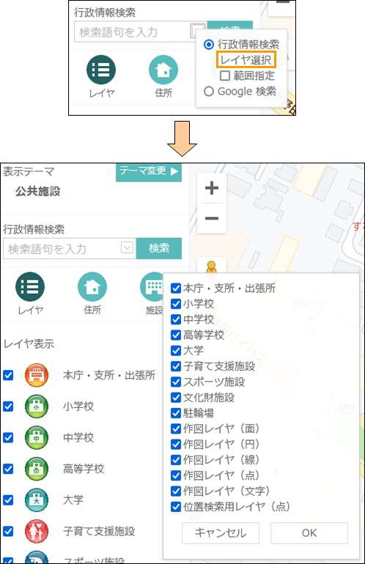Click the orange 本庁・支所・出張所 layer icon
This screenshot has width=365, height=564.
[37, 375]
